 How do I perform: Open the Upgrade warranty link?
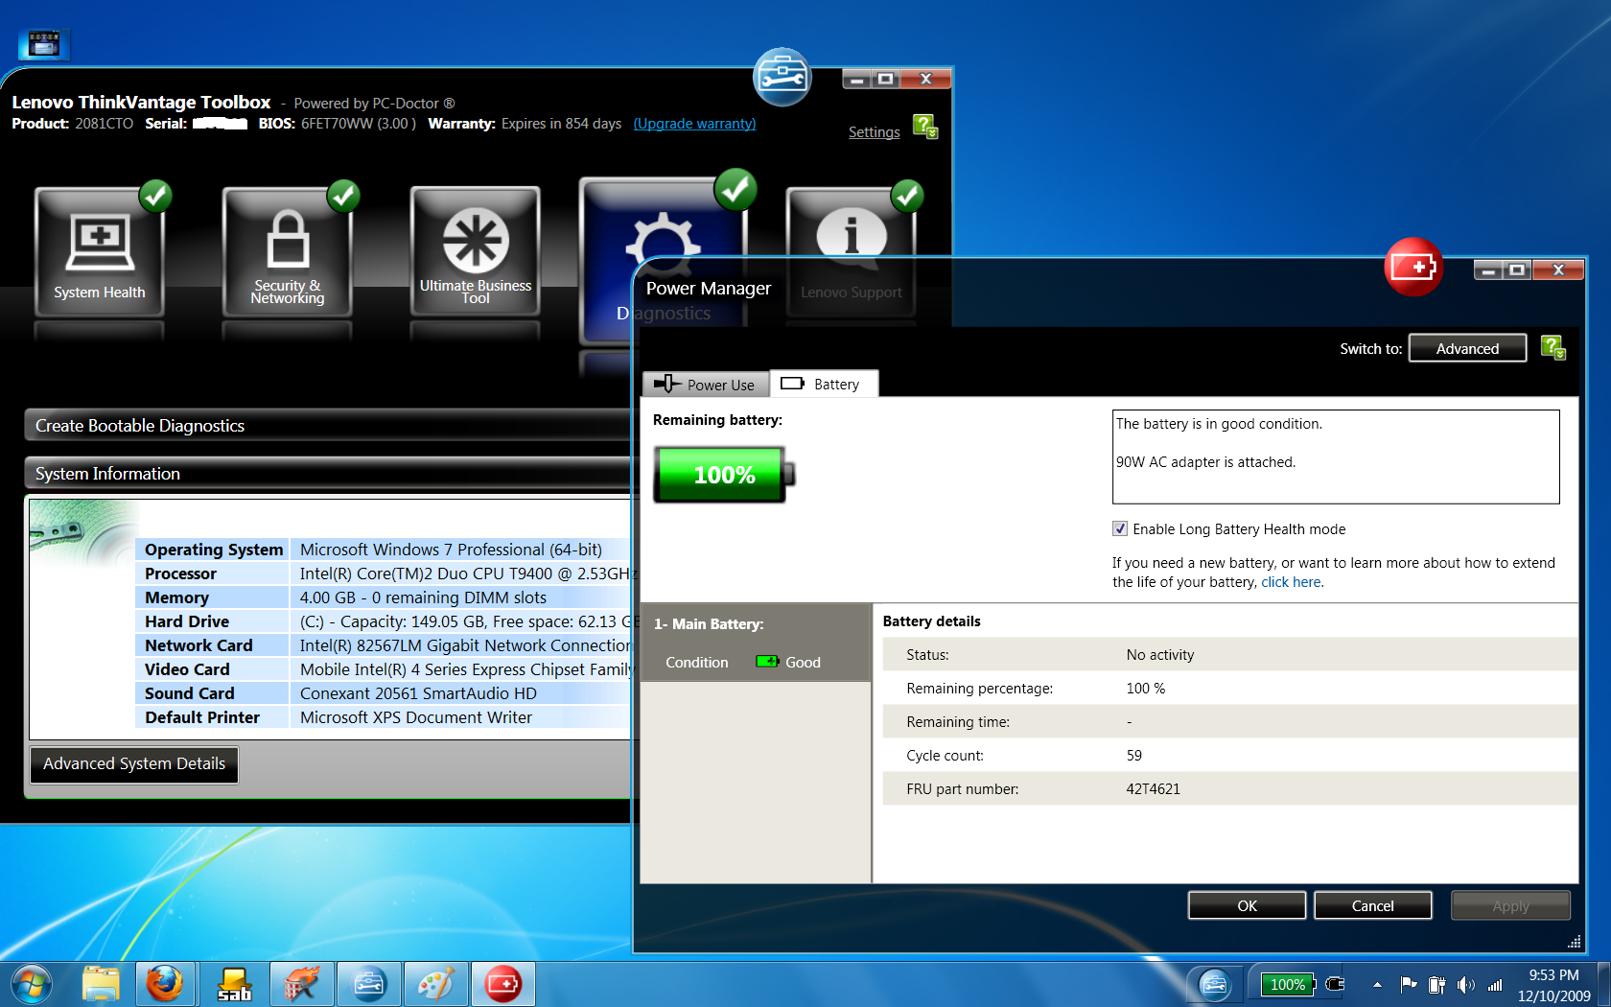tap(694, 123)
